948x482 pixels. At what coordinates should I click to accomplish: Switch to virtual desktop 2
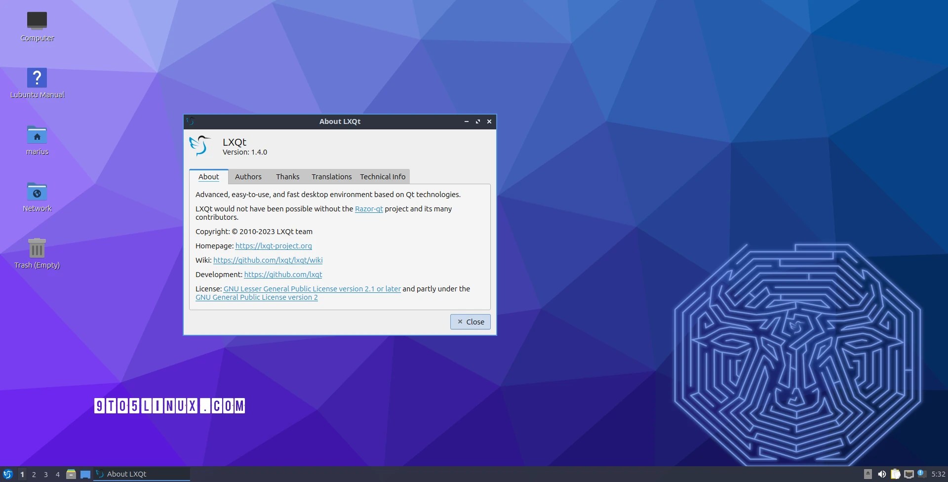tap(34, 474)
